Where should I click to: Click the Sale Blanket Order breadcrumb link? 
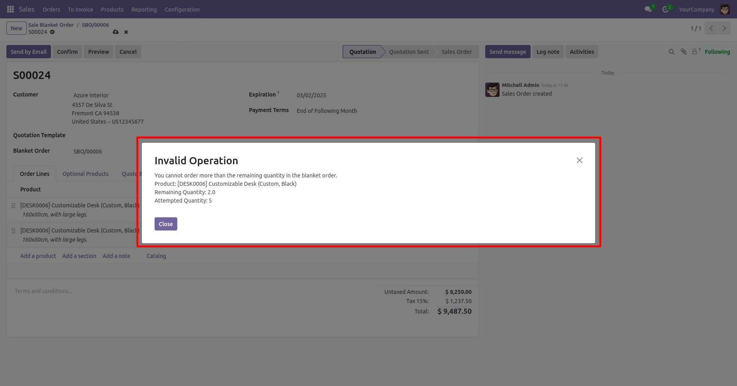pyautogui.click(x=51, y=25)
